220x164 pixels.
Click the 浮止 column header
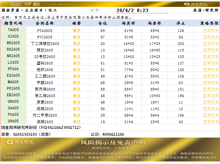click(x=181, y=23)
